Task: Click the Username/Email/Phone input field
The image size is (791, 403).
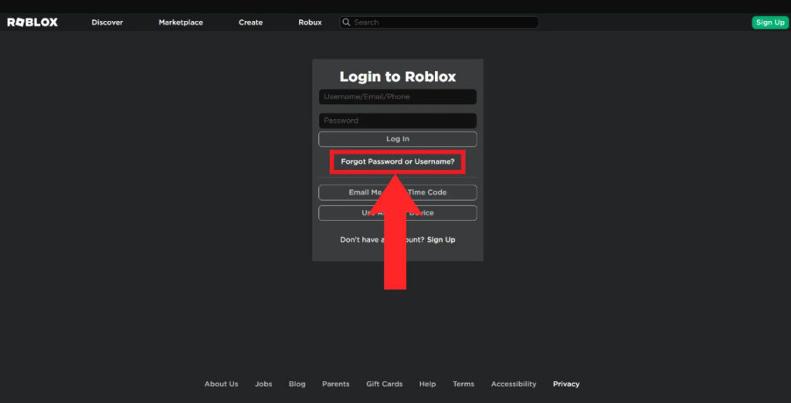Action: (397, 97)
